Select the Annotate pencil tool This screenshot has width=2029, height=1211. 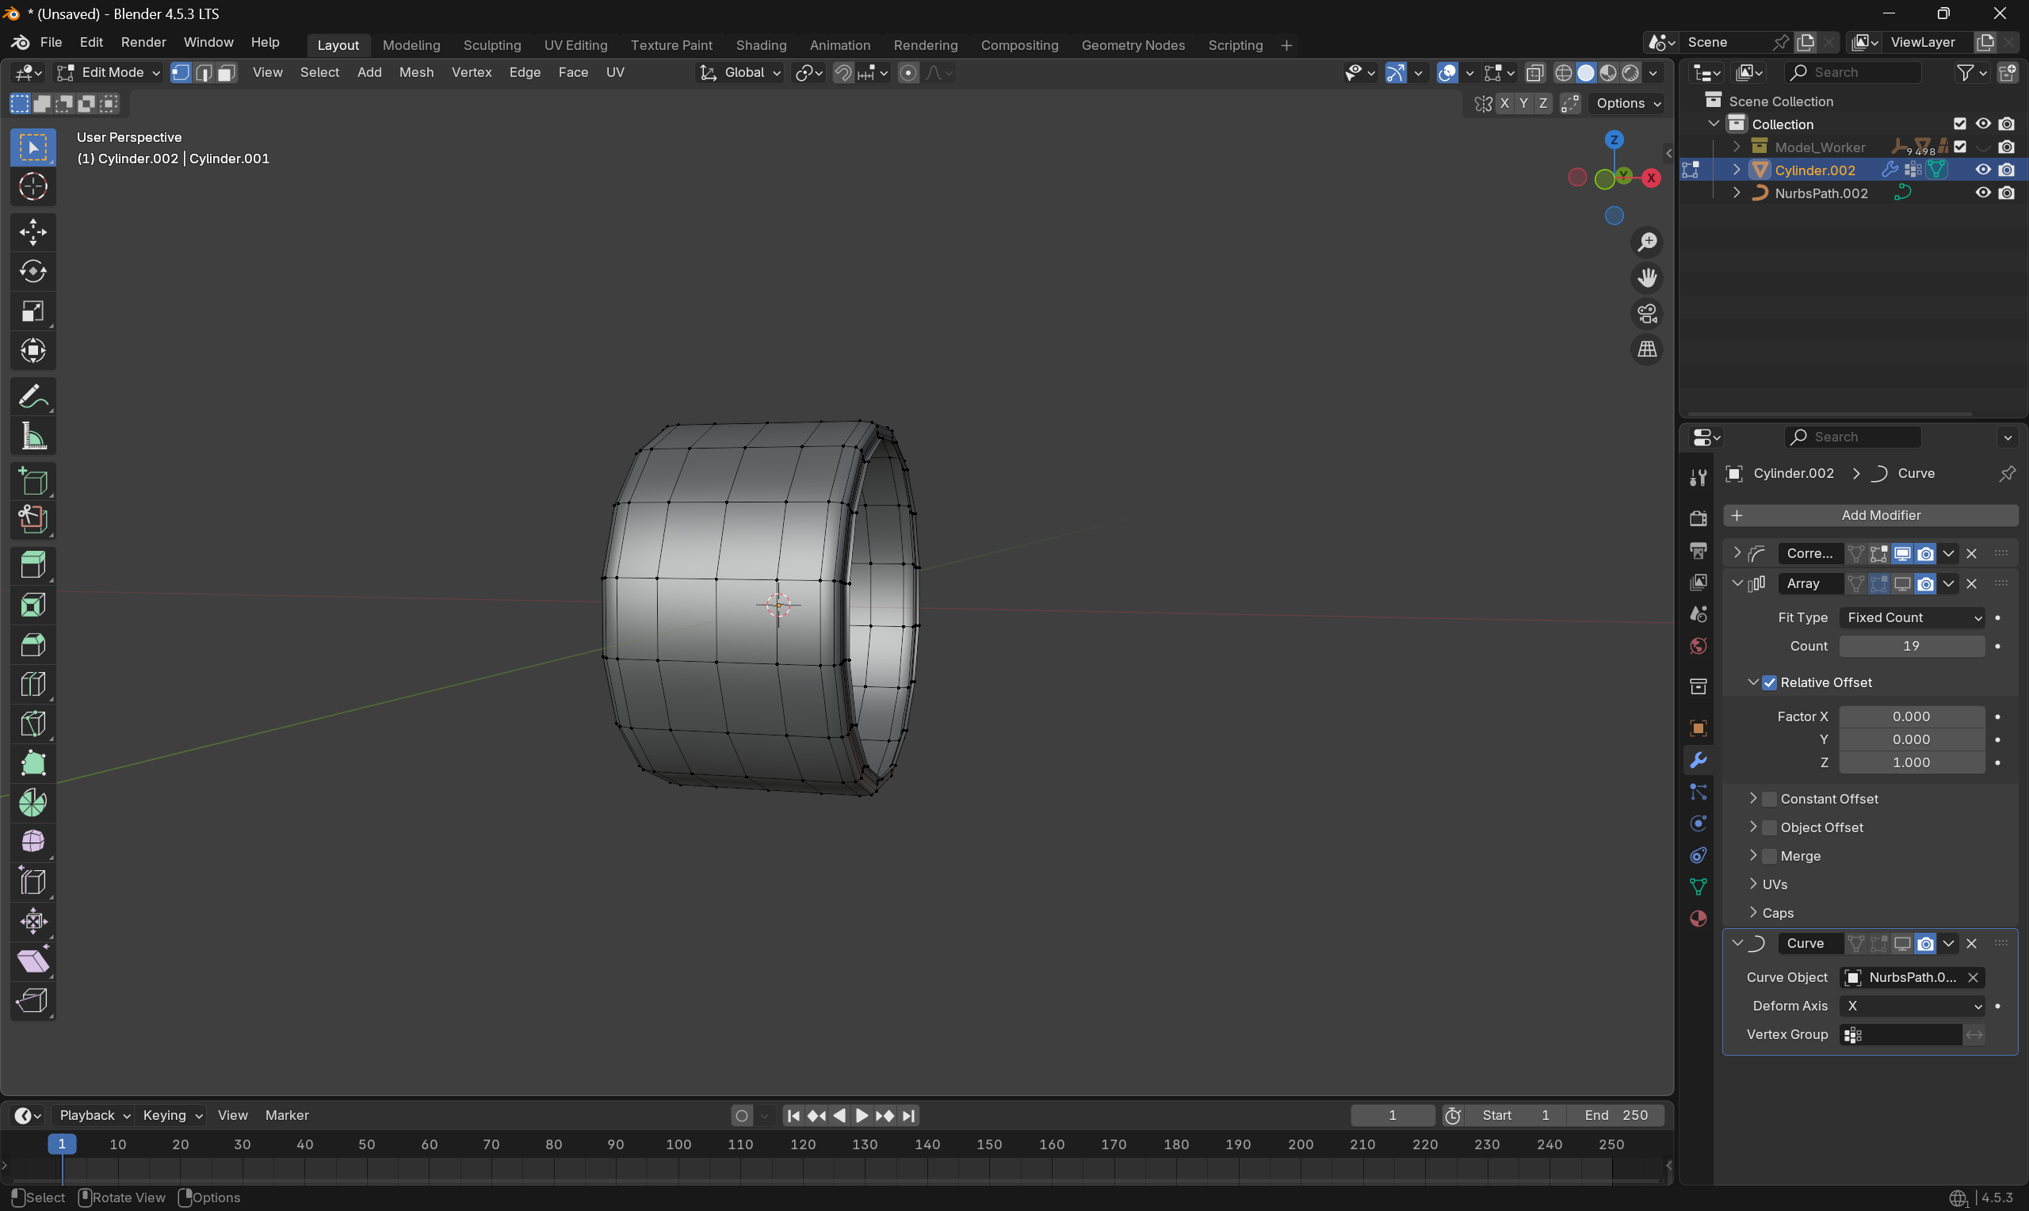pos(32,397)
